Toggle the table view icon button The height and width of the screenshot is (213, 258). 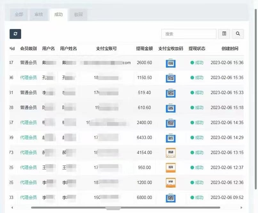[224, 34]
